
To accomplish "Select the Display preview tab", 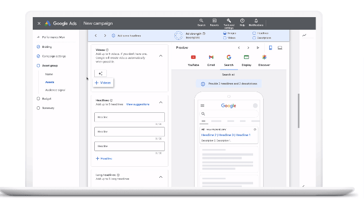I will click(x=247, y=61).
